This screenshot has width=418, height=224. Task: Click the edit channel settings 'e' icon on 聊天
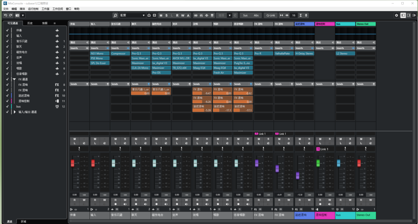tap(146, 144)
